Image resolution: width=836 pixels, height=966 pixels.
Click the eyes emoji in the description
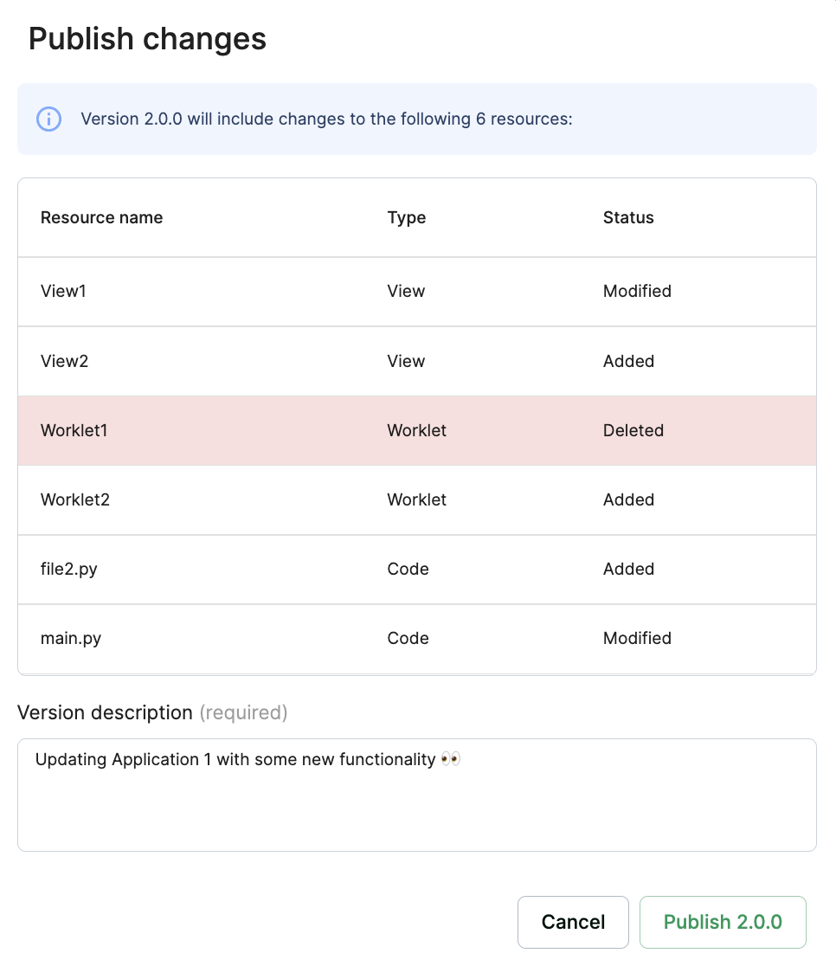click(451, 759)
